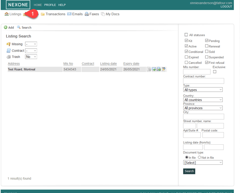Open the Missing dropdown

click(x=31, y=44)
